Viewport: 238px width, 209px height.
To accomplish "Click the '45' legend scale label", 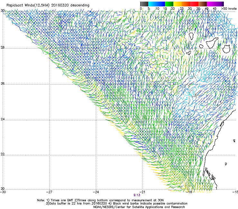I will 215,8.
